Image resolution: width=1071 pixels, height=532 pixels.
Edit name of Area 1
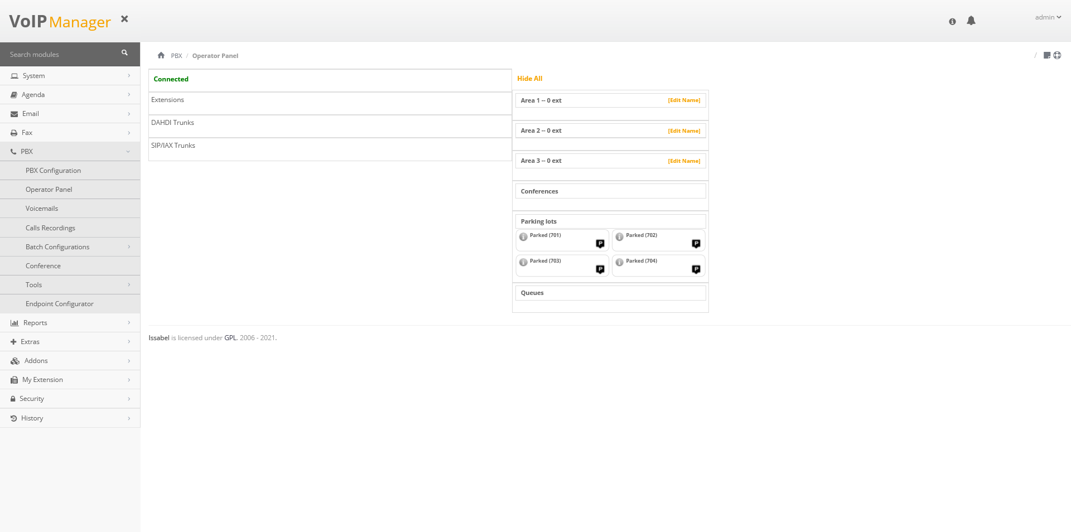[684, 100]
